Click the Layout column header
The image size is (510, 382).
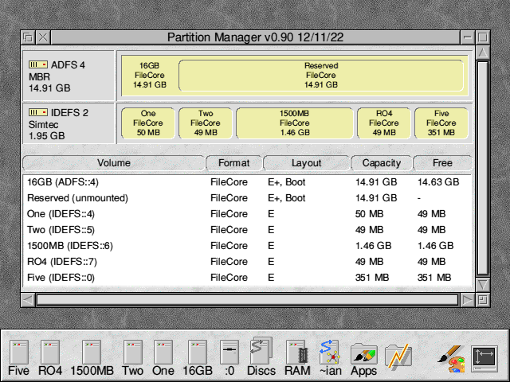[306, 163]
